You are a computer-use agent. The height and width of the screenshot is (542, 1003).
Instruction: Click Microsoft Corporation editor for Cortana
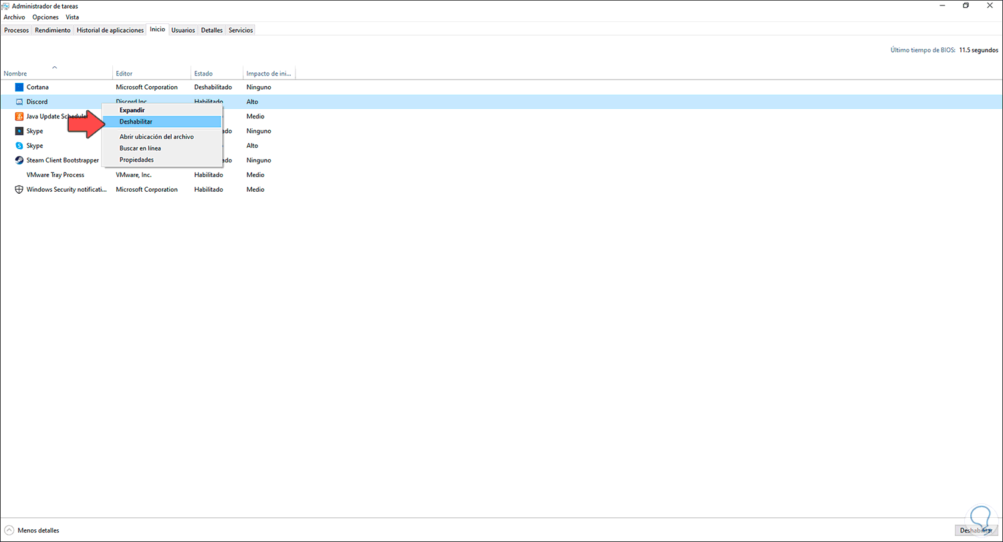tap(147, 87)
